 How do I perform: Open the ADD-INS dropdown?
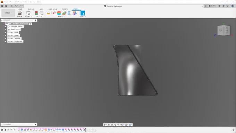coord(28,17)
